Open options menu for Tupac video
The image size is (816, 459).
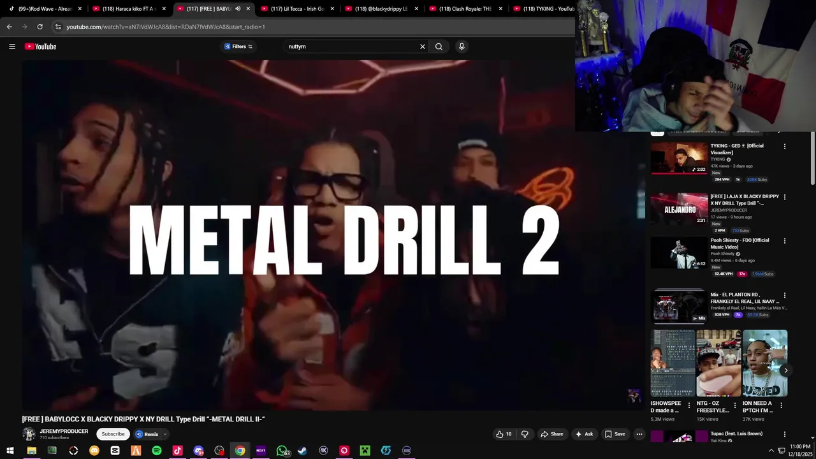pyautogui.click(x=785, y=434)
